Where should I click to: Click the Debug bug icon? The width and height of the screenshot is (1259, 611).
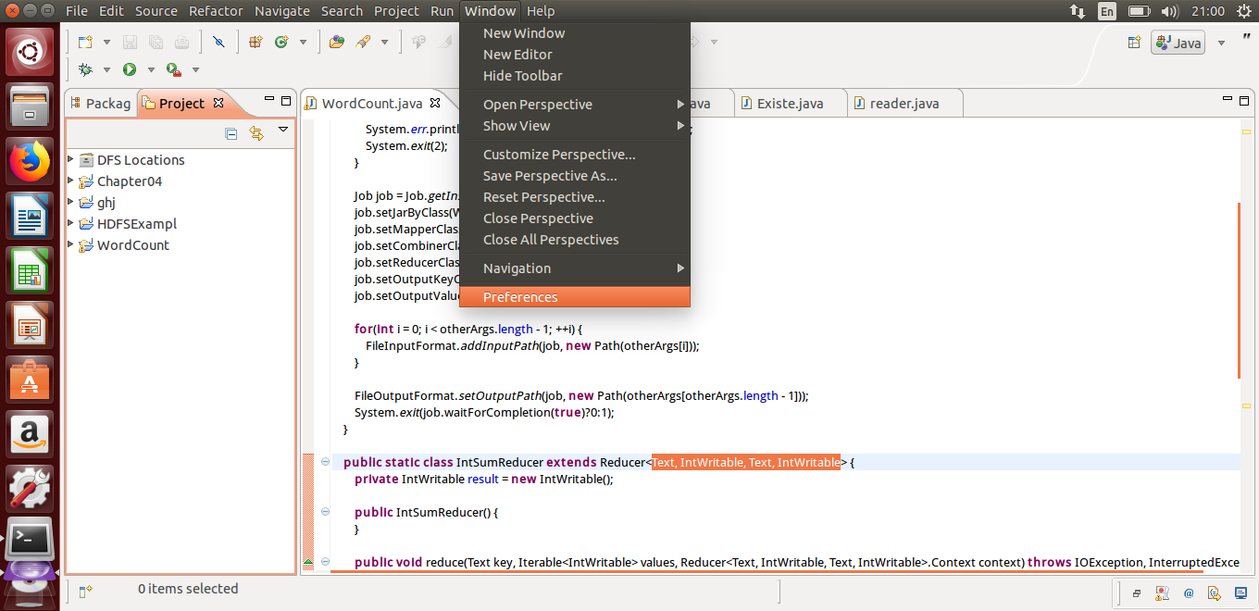coord(85,69)
